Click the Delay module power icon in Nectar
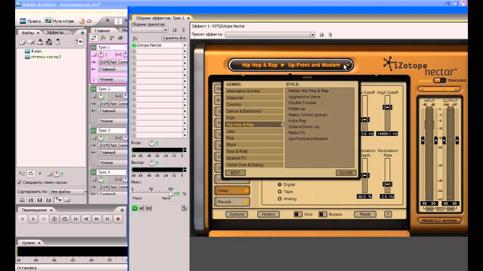The width and height of the screenshot is (483, 271). click(x=246, y=190)
